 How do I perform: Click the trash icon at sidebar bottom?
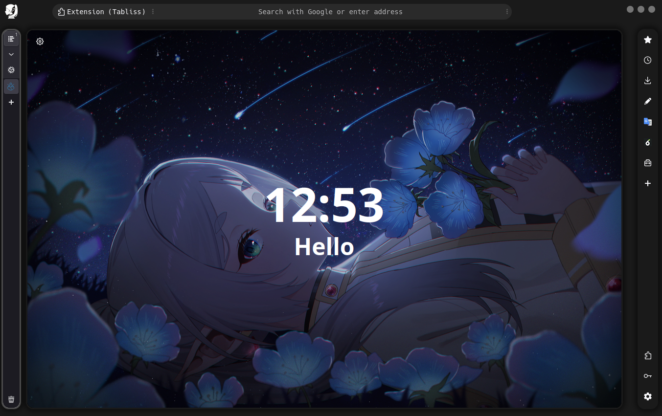pyautogui.click(x=11, y=399)
